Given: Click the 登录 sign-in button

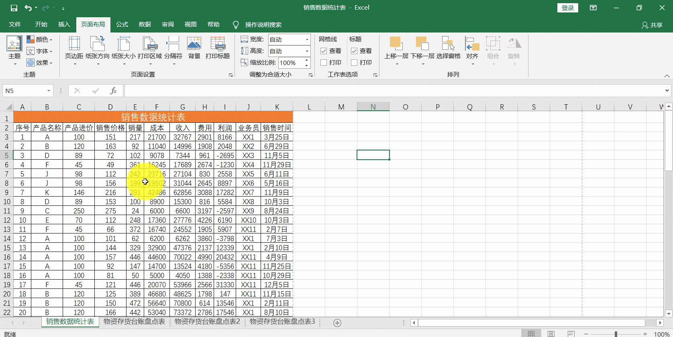Looking at the screenshot, I should (x=568, y=8).
